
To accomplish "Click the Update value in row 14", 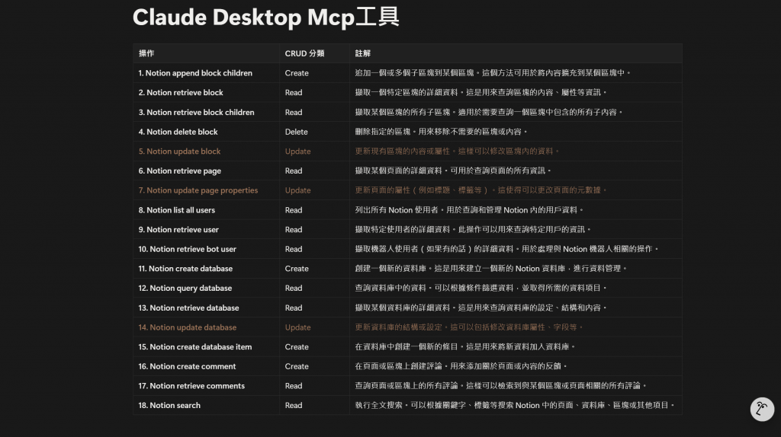I will click(298, 327).
